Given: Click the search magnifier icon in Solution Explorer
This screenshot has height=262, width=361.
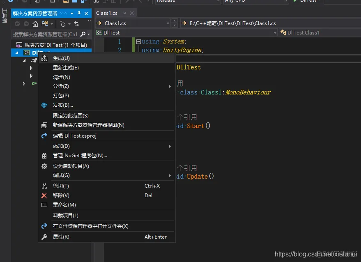Looking at the screenshot, I should coord(83,34).
